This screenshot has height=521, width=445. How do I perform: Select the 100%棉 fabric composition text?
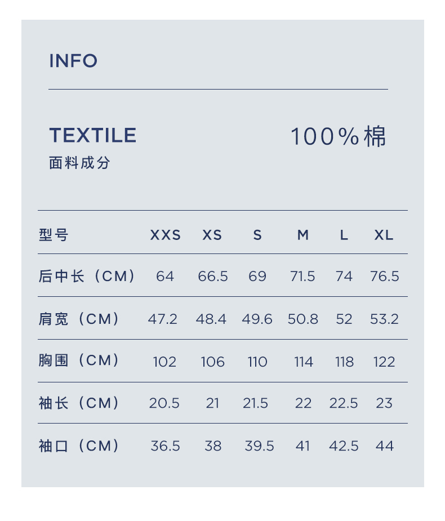339,137
